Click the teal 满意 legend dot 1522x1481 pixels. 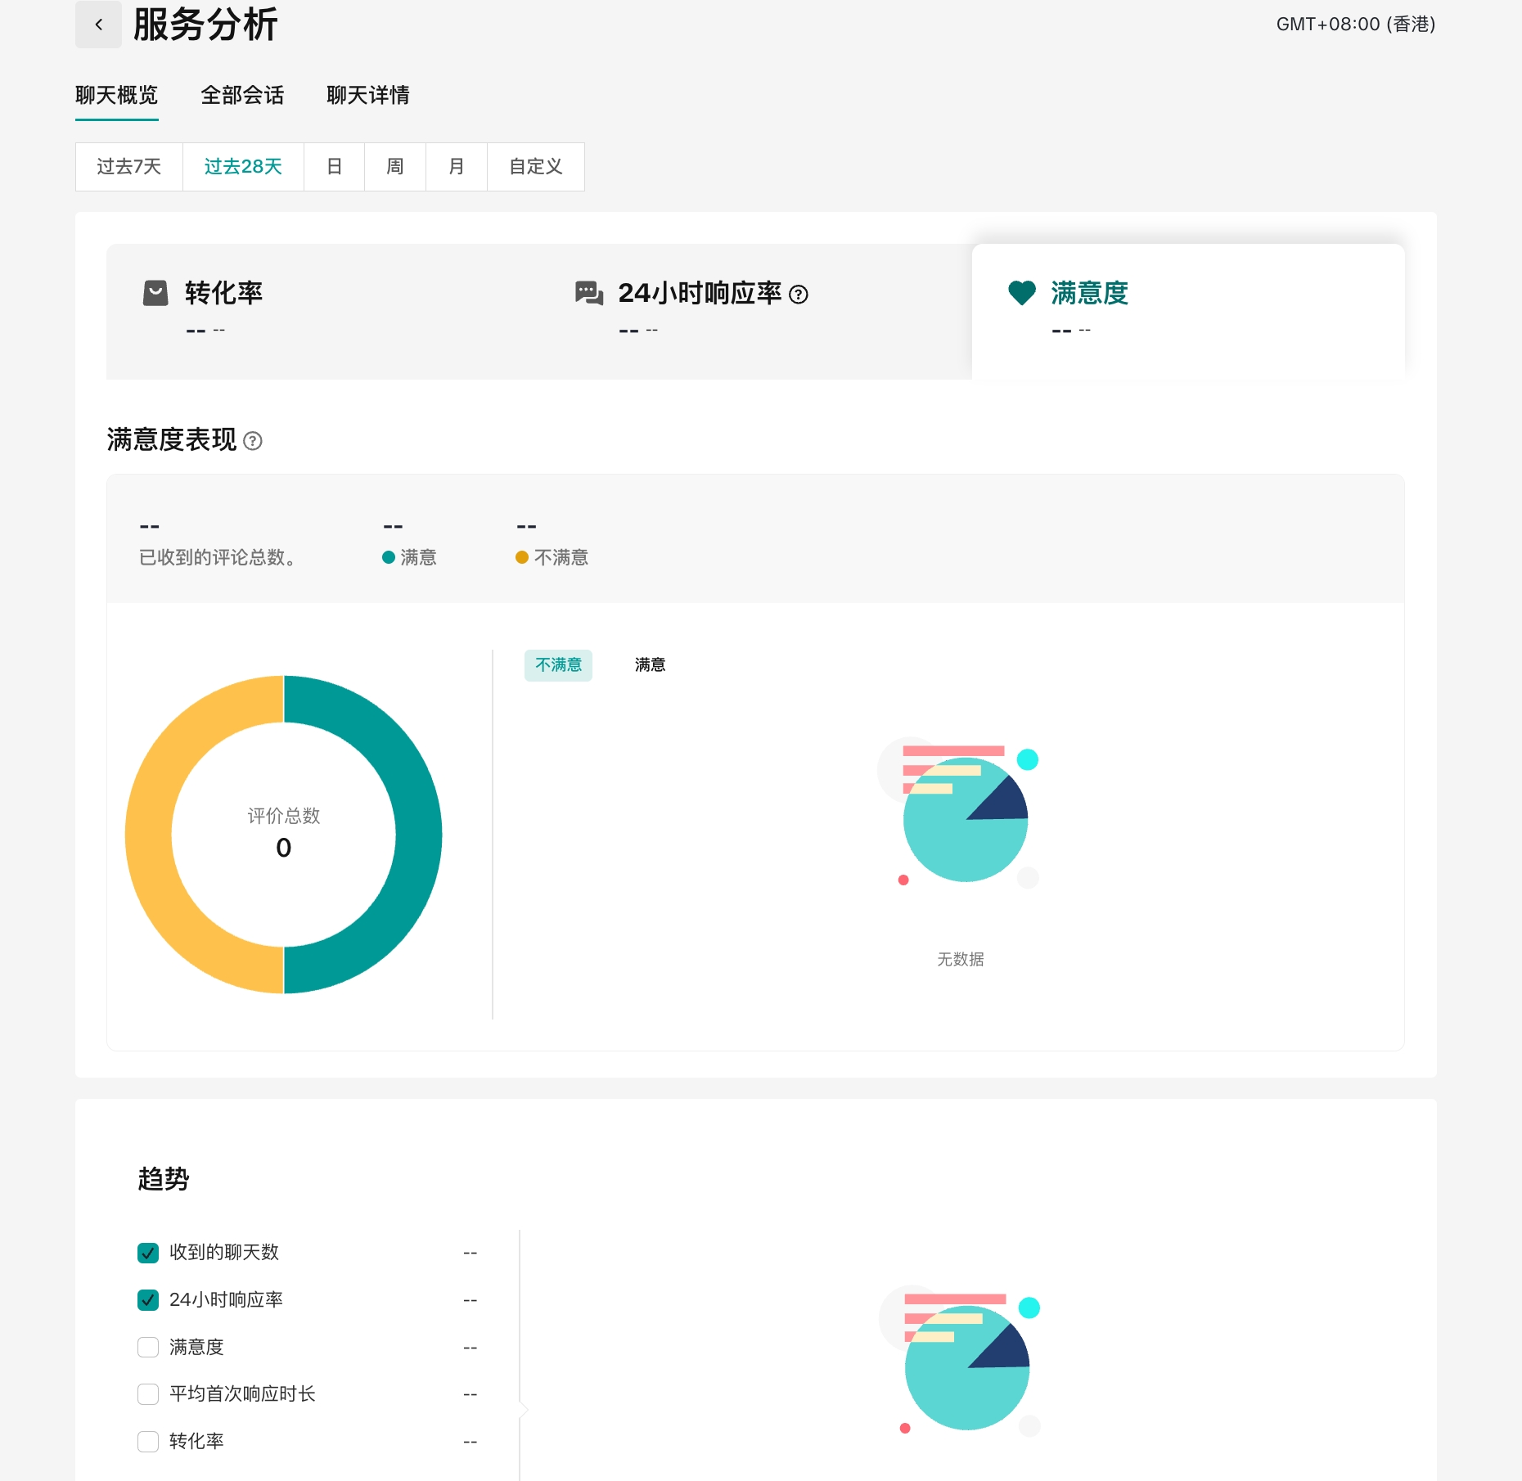click(389, 557)
